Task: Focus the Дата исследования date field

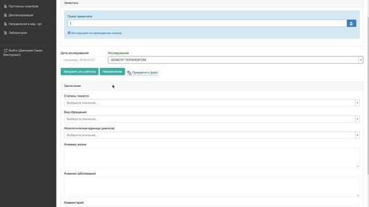Action: pos(83,60)
